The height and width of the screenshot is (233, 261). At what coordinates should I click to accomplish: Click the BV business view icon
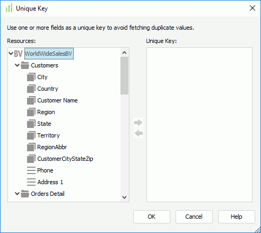tap(18, 54)
